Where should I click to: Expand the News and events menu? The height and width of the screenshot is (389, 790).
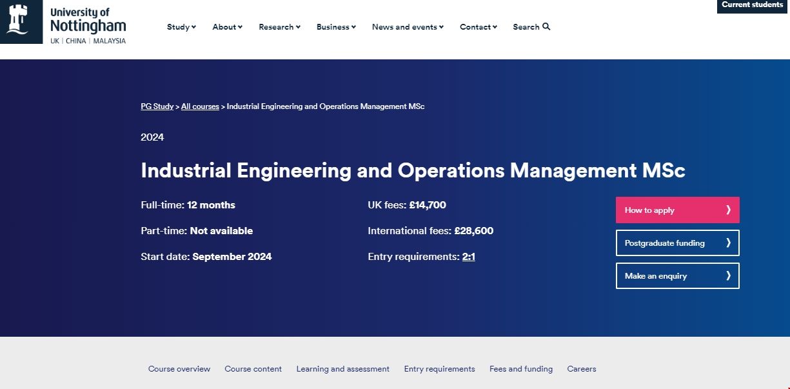click(x=408, y=27)
